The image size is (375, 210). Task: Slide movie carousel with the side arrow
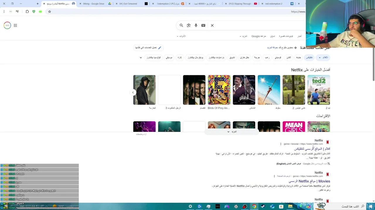[133, 92]
